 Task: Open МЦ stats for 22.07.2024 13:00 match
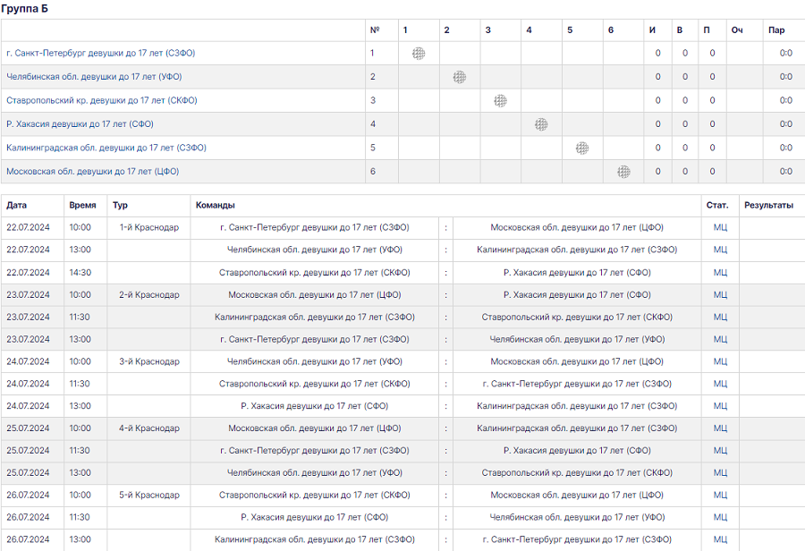click(720, 250)
